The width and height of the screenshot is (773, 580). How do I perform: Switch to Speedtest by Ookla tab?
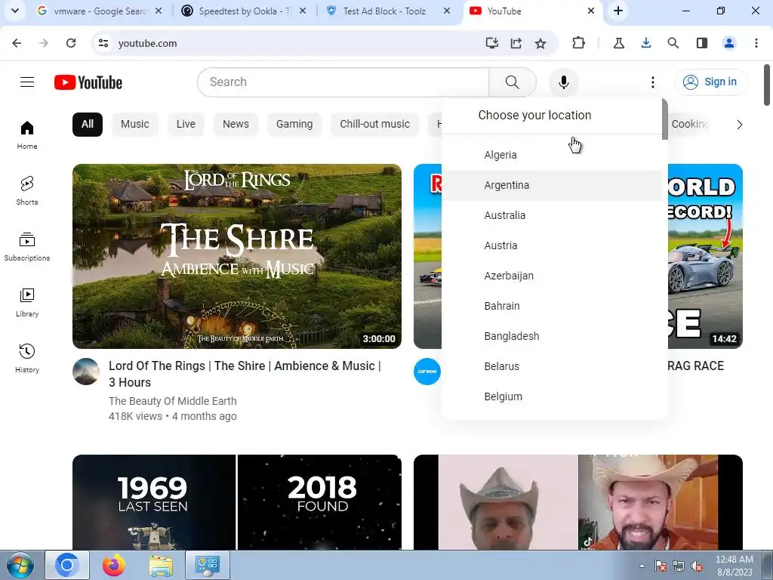[244, 11]
